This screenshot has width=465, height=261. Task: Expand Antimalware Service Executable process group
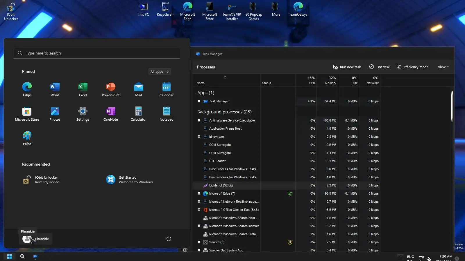(x=199, y=120)
